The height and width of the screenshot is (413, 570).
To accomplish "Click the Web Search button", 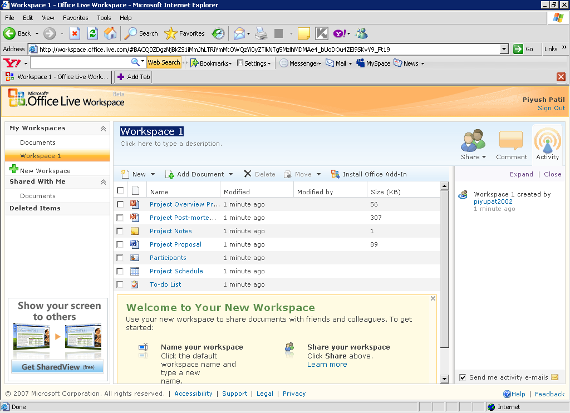I will click(x=164, y=62).
